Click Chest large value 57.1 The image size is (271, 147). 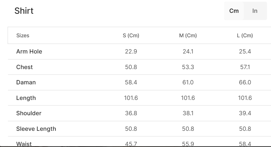tap(245, 67)
